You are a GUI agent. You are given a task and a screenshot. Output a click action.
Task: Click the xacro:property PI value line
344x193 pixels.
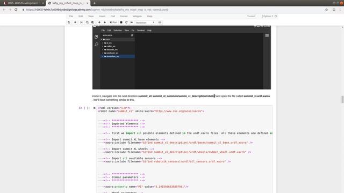[x=146, y=187]
